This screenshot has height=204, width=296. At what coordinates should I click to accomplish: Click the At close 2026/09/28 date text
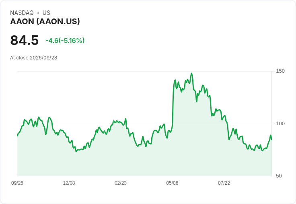coord(34,58)
